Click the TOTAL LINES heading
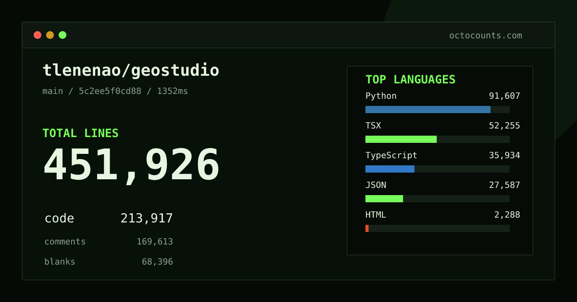This screenshot has width=577, height=302. point(80,133)
